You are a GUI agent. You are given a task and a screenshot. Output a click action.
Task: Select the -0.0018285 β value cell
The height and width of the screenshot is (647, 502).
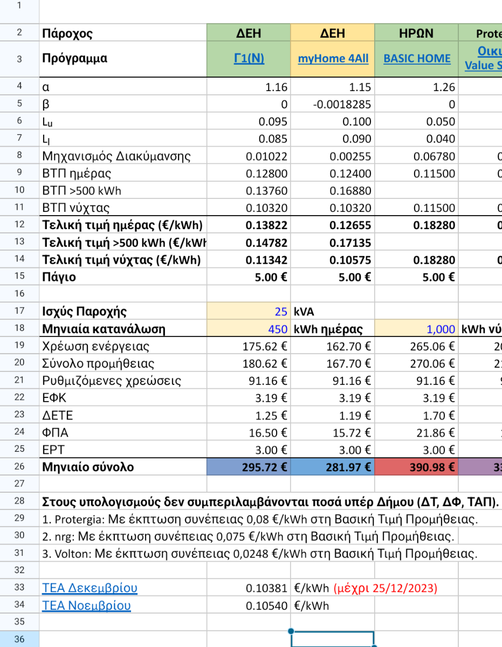pyautogui.click(x=333, y=104)
